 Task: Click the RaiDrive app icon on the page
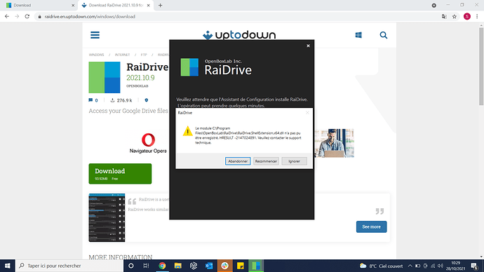[105, 77]
